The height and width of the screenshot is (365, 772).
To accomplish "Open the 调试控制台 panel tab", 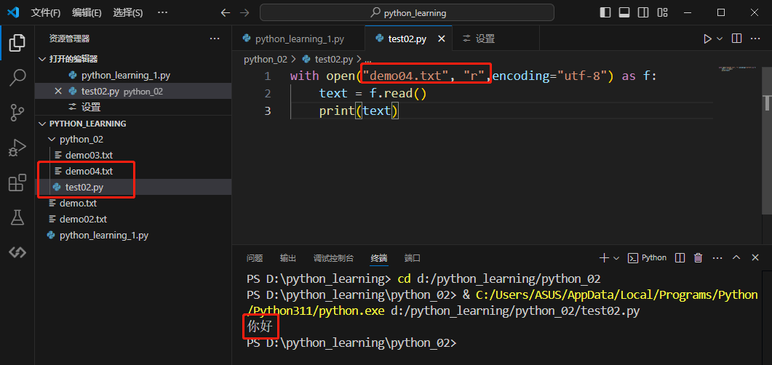I will (x=333, y=258).
